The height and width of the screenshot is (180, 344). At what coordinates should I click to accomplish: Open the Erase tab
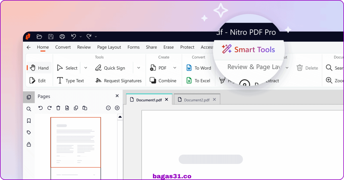click(169, 47)
